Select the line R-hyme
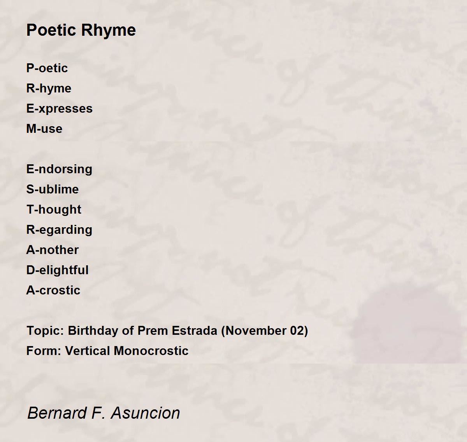The width and height of the screenshot is (467, 442). pyautogui.click(x=49, y=88)
